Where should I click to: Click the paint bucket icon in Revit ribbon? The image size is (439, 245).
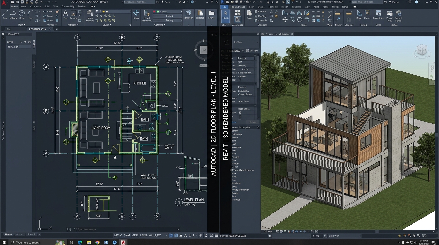point(338,19)
